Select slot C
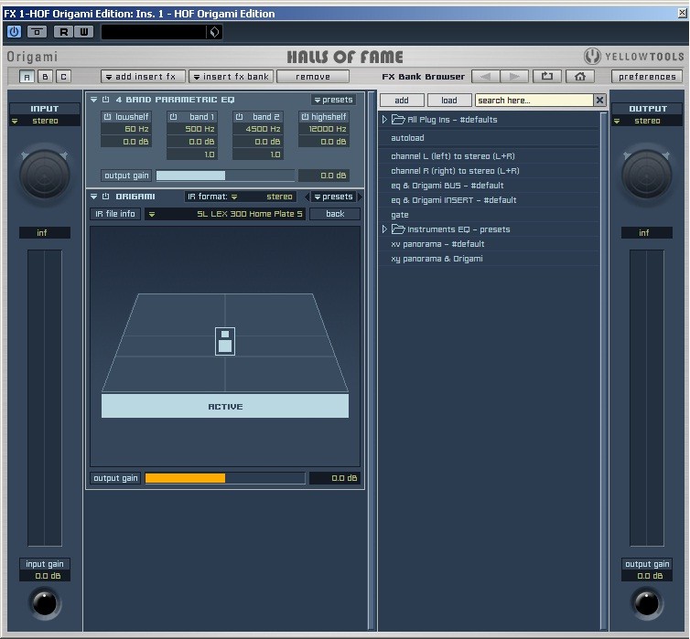 point(63,77)
